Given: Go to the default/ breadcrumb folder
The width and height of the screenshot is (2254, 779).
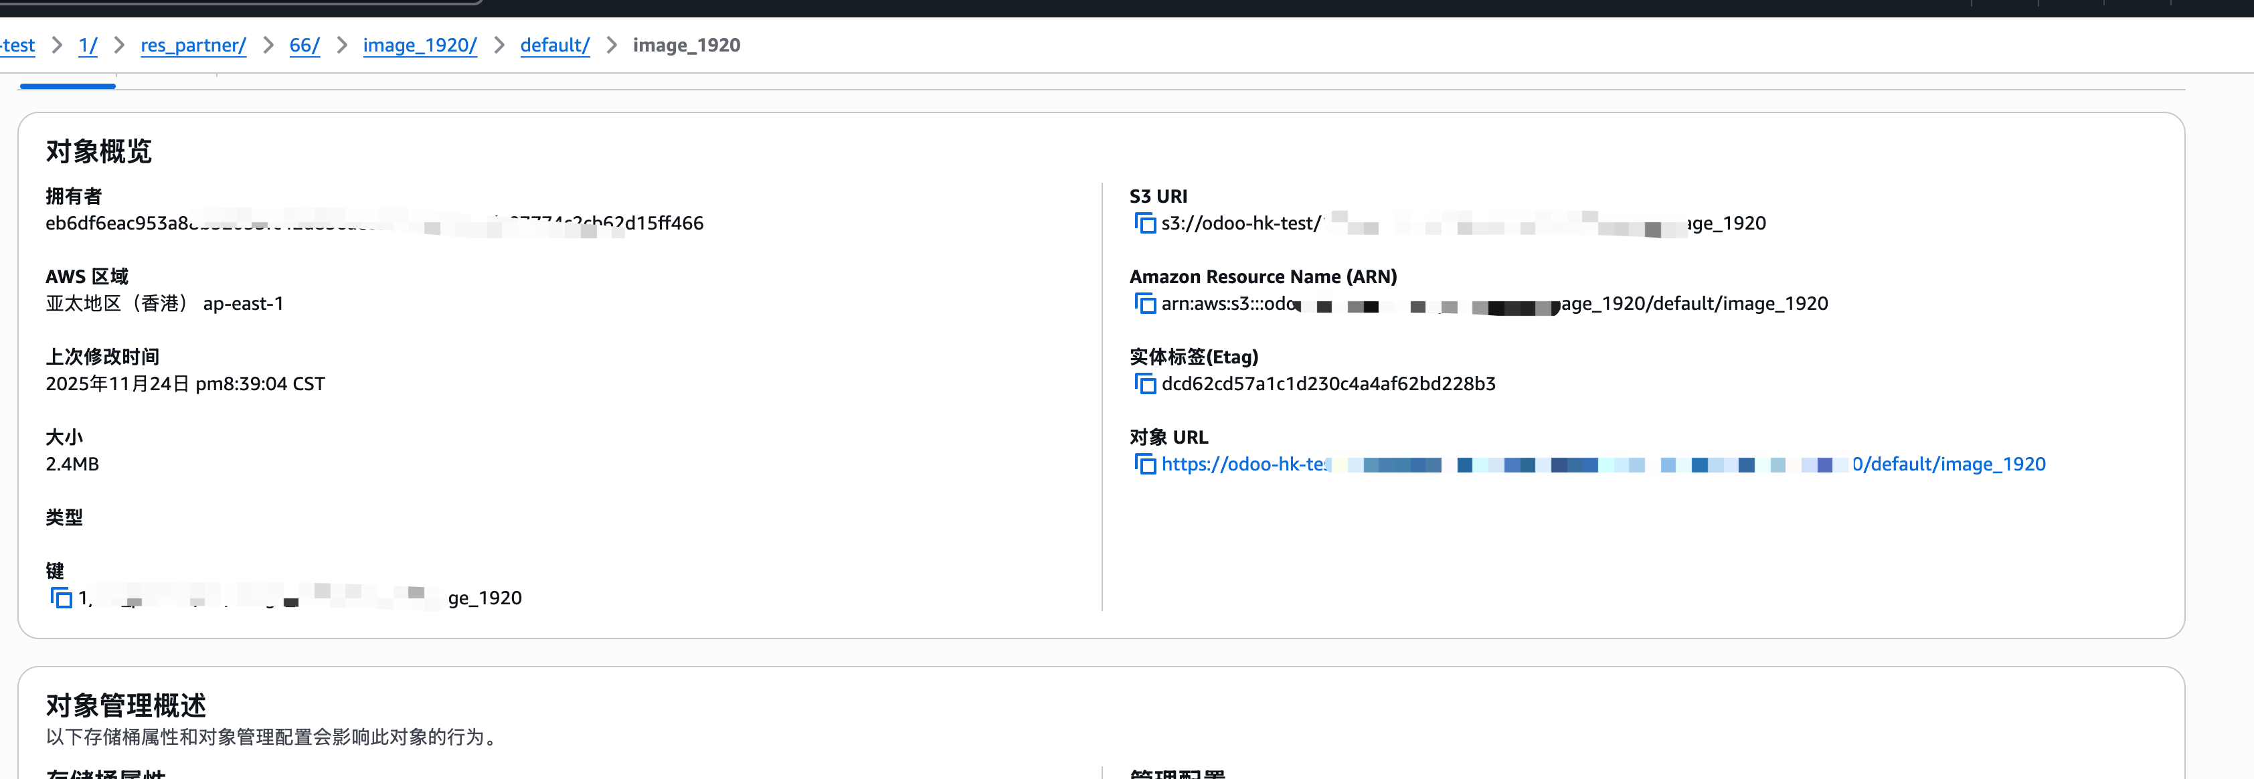Looking at the screenshot, I should [555, 46].
